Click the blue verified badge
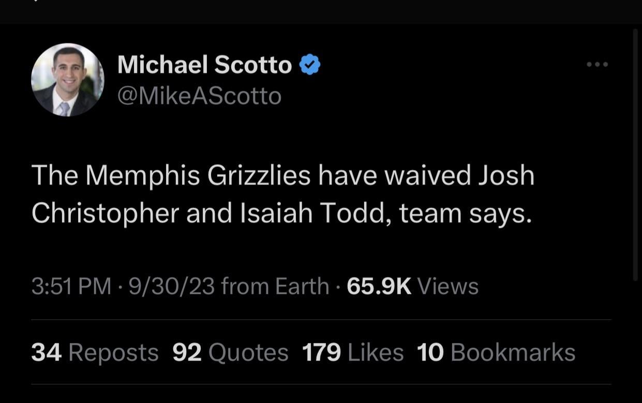 310,65
